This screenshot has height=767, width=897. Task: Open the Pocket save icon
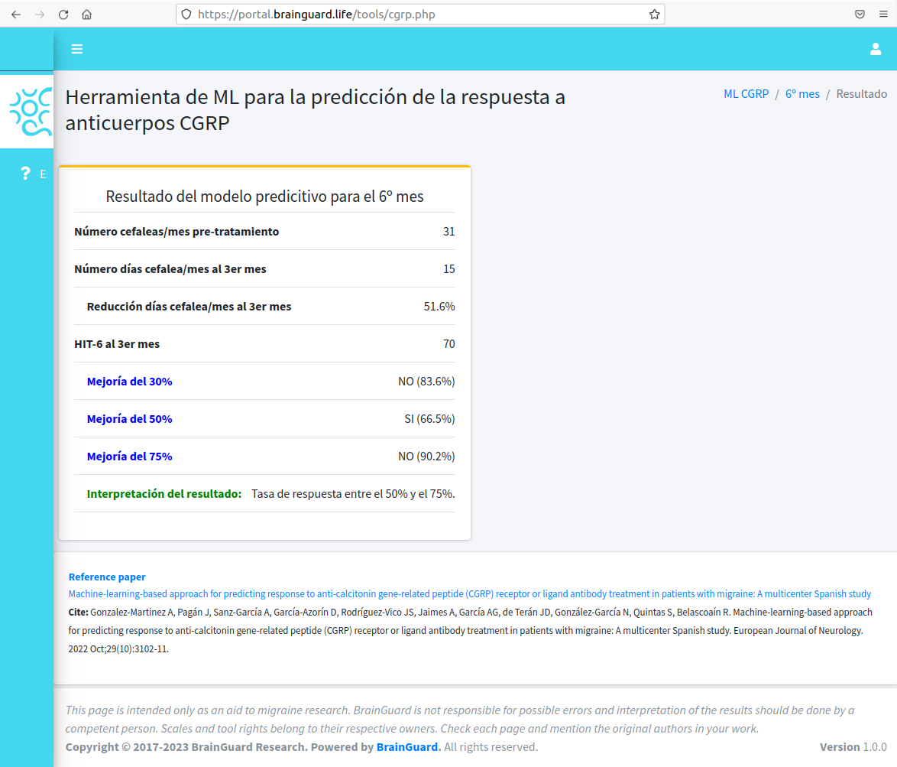point(860,14)
